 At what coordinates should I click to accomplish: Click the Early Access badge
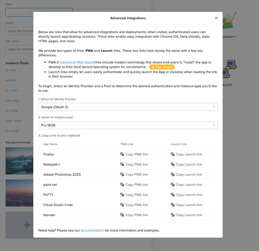point(162,67)
